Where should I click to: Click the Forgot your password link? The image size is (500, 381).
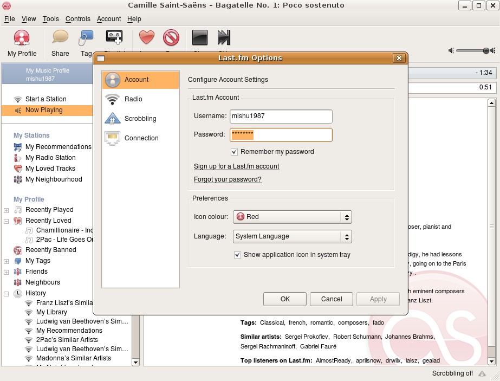[228, 179]
